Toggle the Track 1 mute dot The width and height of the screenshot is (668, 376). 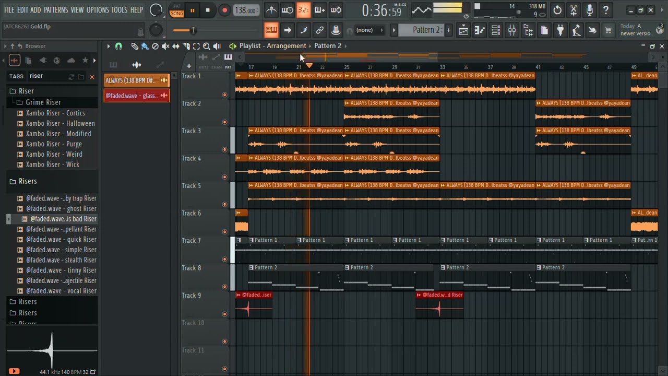[224, 95]
